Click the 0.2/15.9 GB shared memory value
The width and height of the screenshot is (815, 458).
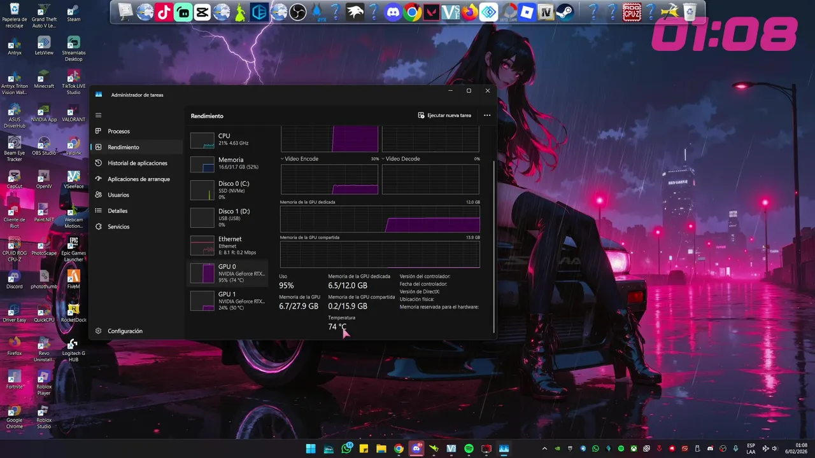pyautogui.click(x=348, y=306)
